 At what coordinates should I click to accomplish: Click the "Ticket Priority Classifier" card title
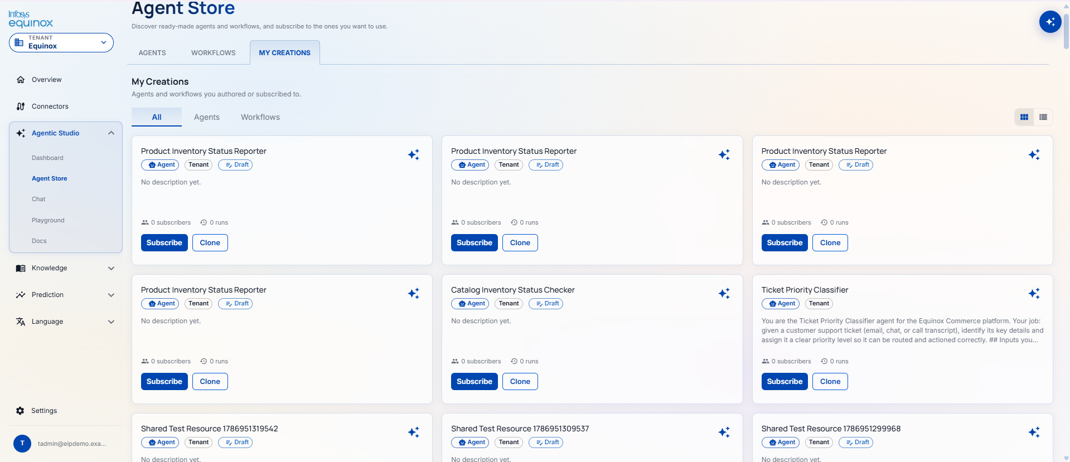click(805, 290)
